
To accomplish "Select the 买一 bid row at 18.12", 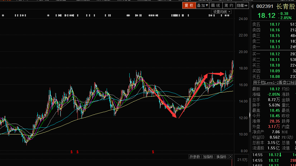I will (274, 54).
